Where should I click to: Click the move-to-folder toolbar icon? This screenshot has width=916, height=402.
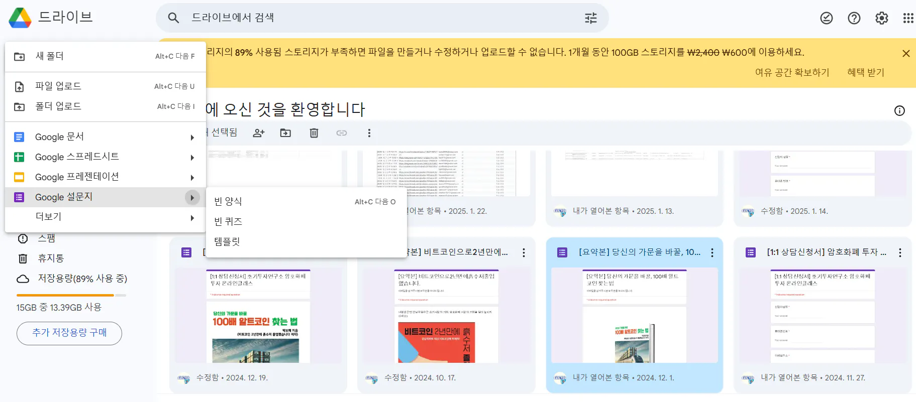[x=285, y=133]
